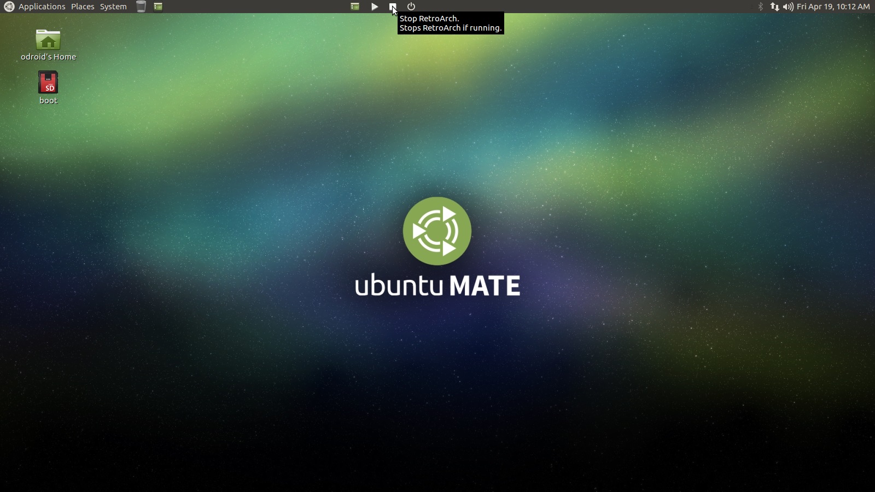
Task: Click the Ubuntu MATE wallpaper logo
Action: [437, 231]
